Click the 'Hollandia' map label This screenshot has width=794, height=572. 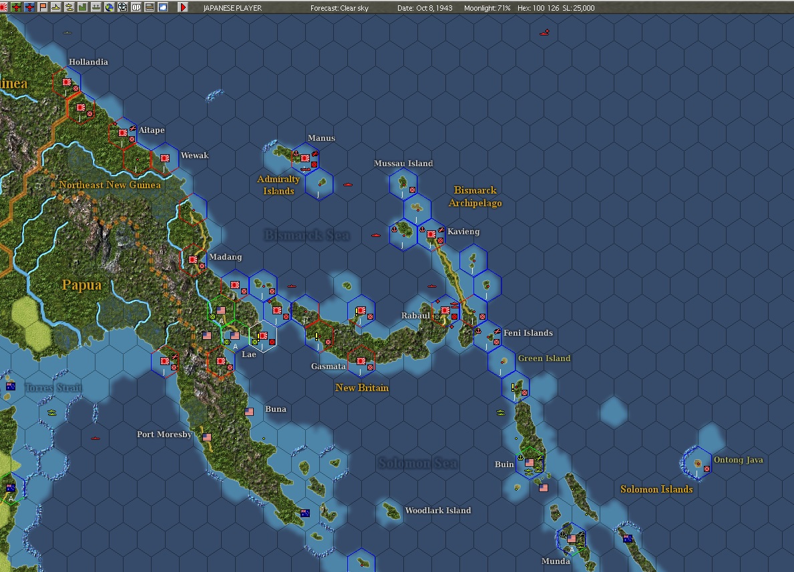click(x=88, y=62)
